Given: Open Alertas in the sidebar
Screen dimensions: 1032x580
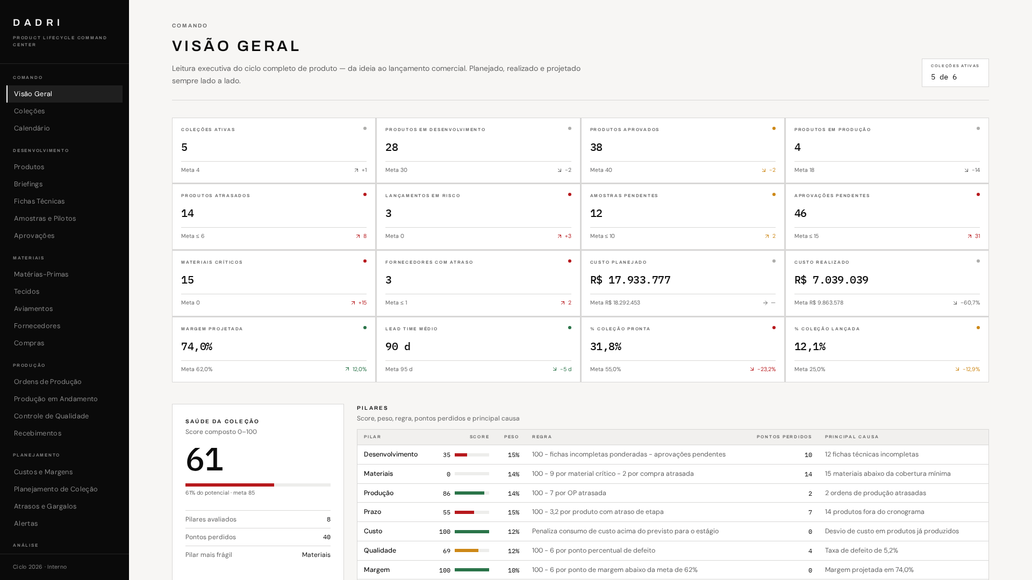Looking at the screenshot, I should [x=64, y=524].
